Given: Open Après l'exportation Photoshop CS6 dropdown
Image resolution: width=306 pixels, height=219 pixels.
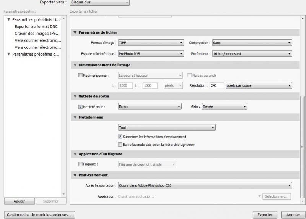Looking at the screenshot, I should pyautogui.click(x=205, y=185).
